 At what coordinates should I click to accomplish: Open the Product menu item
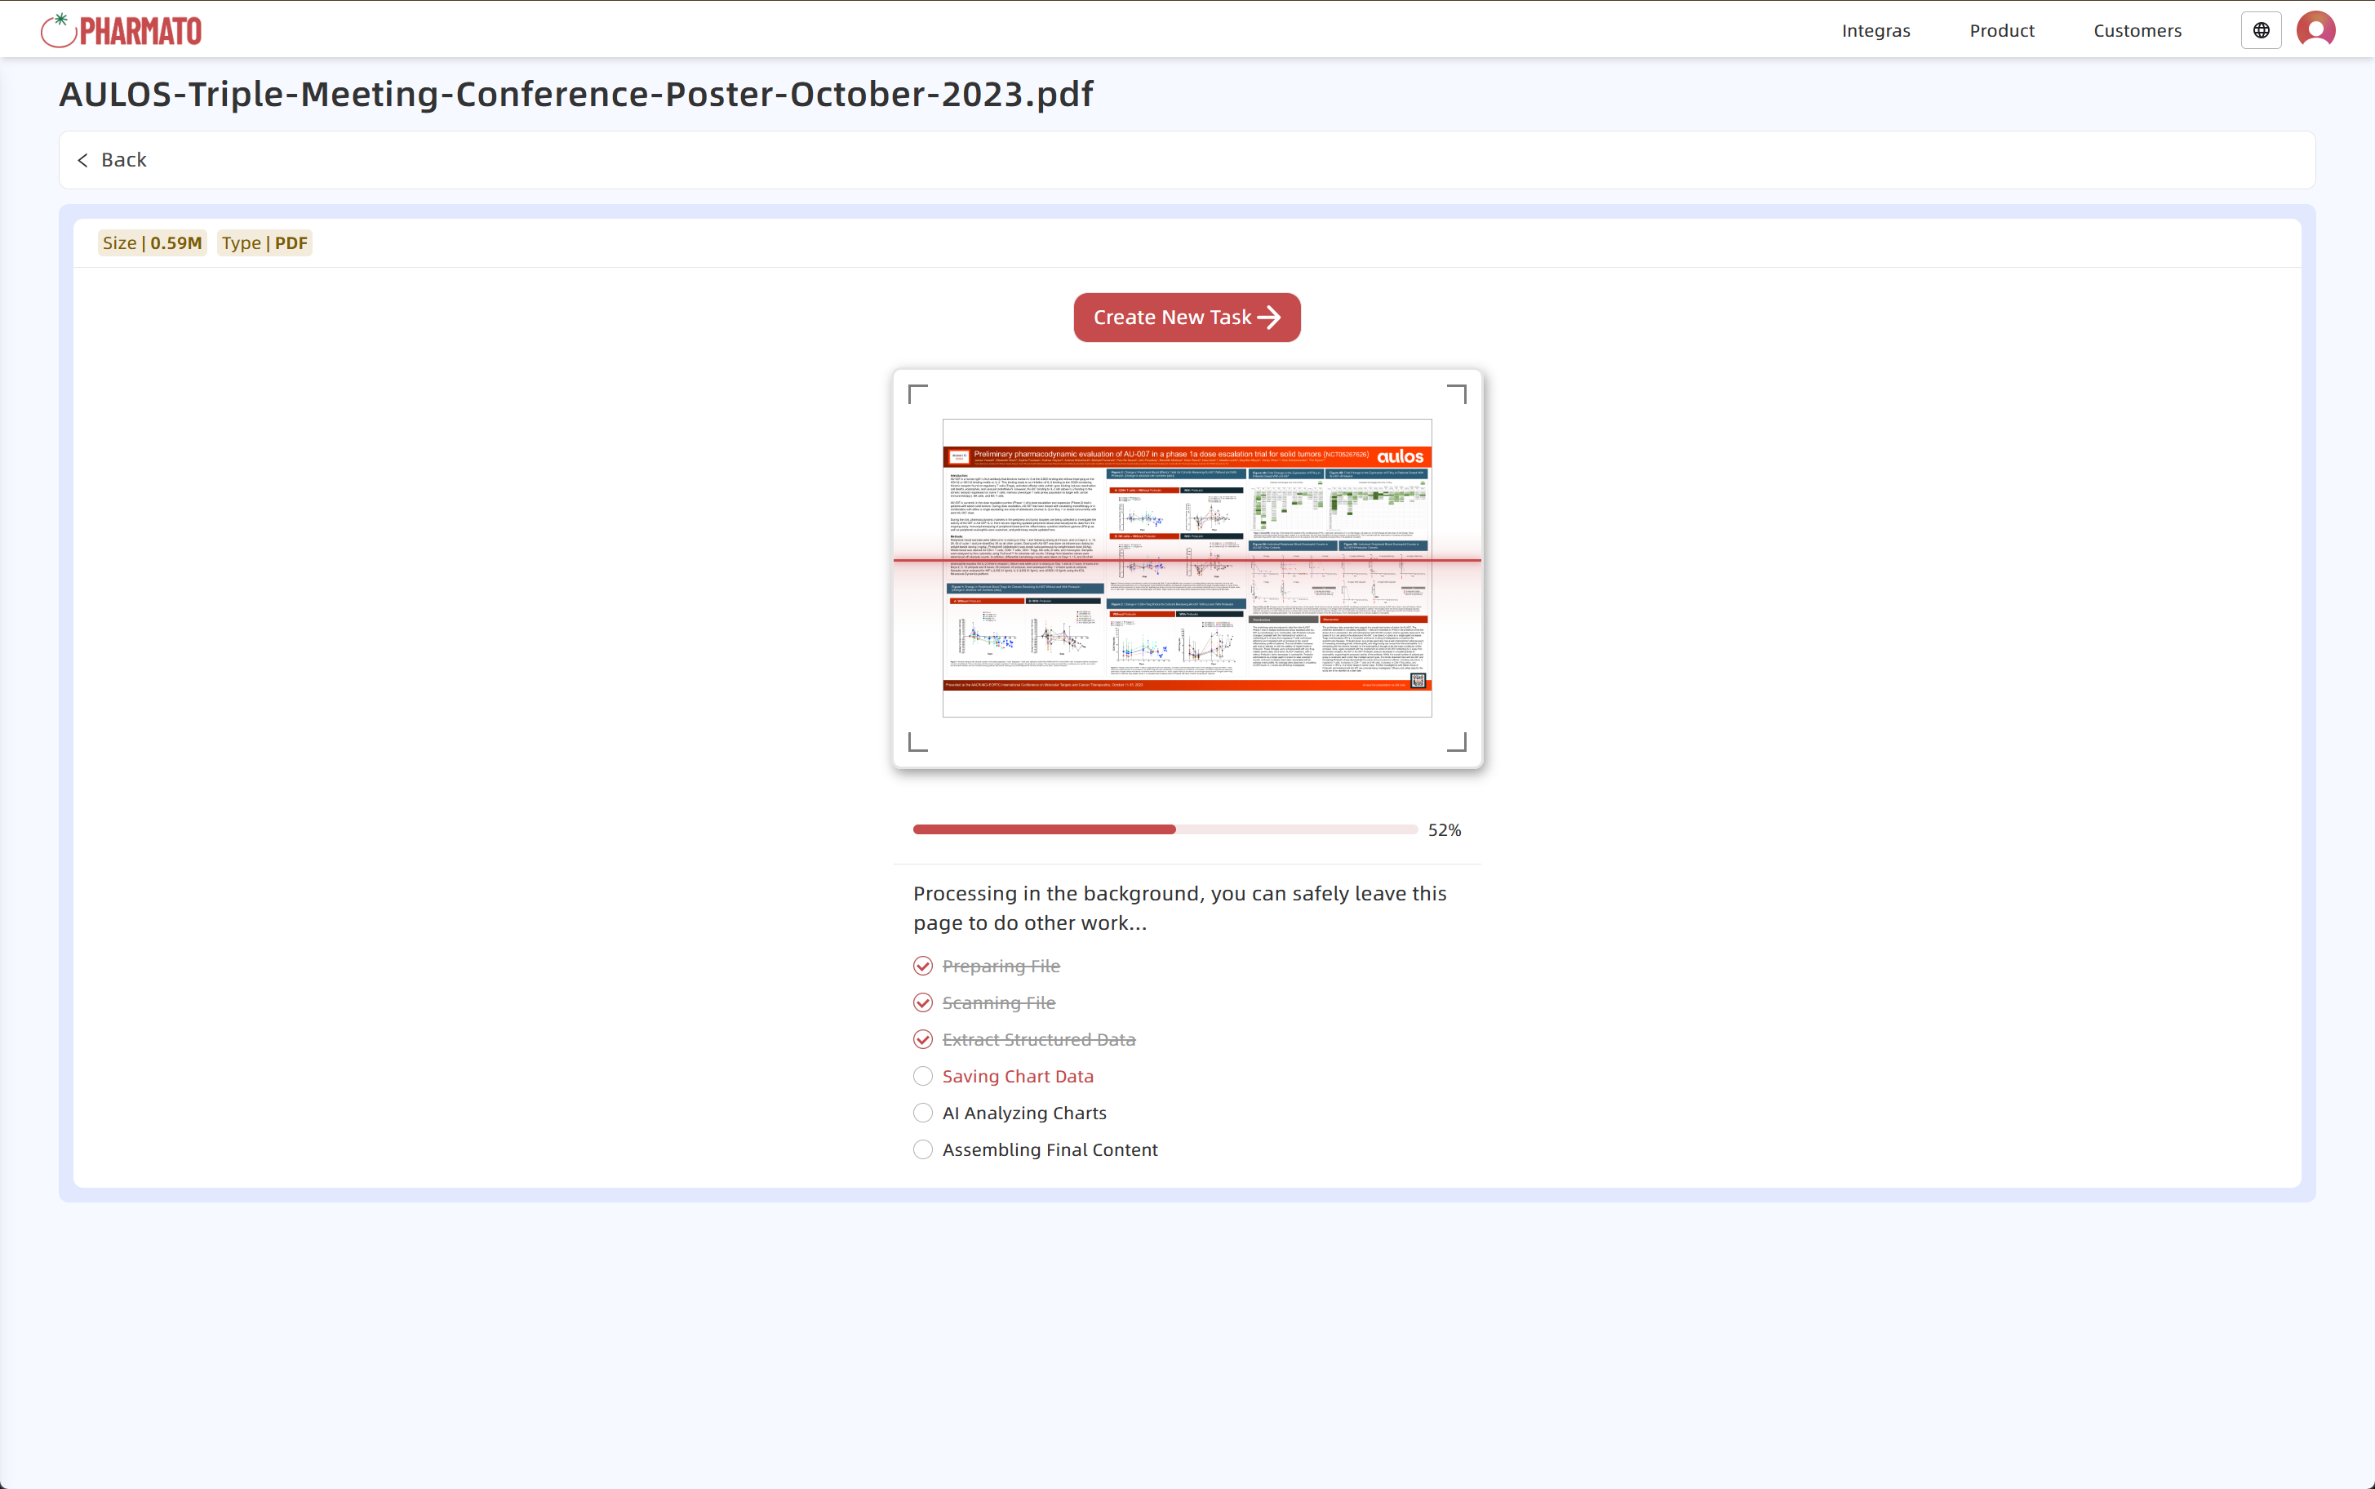coord(2002,30)
